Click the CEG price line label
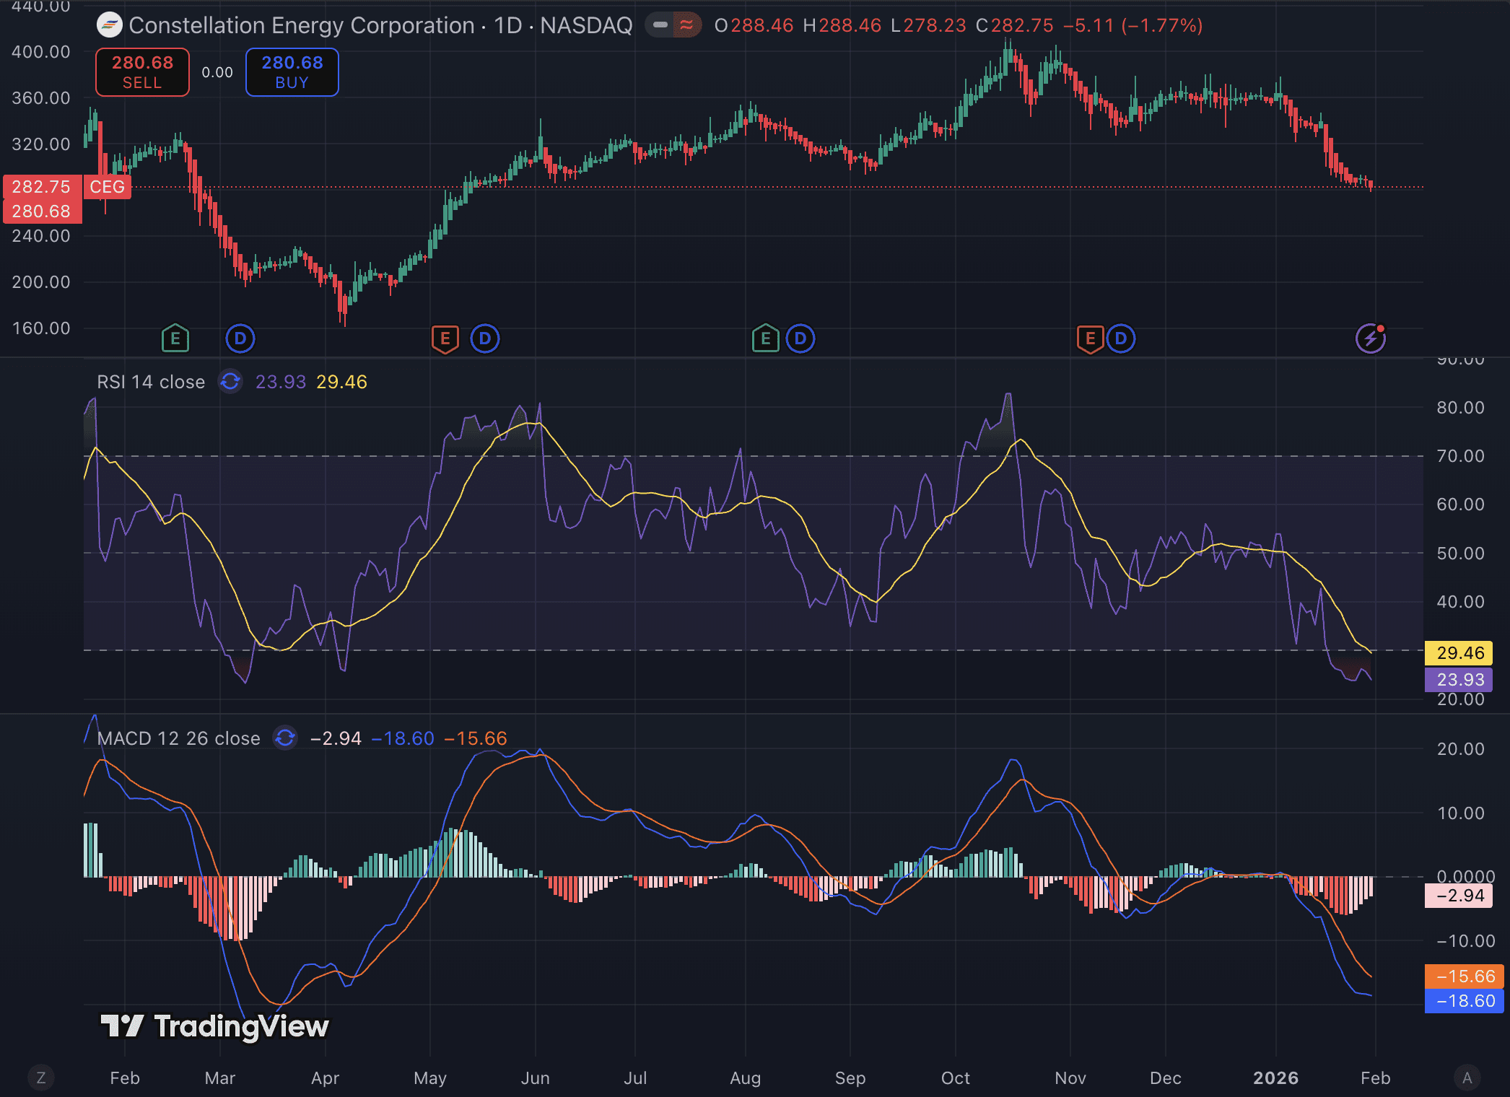 (x=107, y=187)
